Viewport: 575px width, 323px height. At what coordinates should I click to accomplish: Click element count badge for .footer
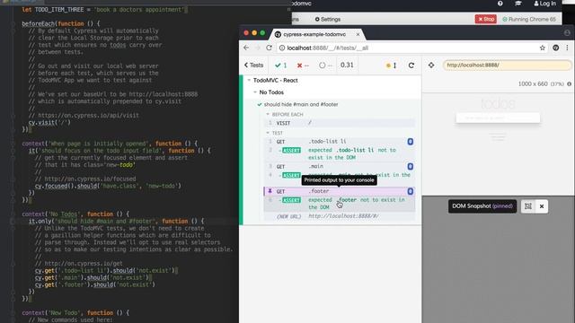coord(411,191)
